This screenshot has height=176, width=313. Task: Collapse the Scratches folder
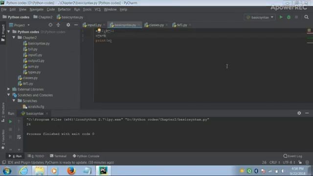[14, 101]
